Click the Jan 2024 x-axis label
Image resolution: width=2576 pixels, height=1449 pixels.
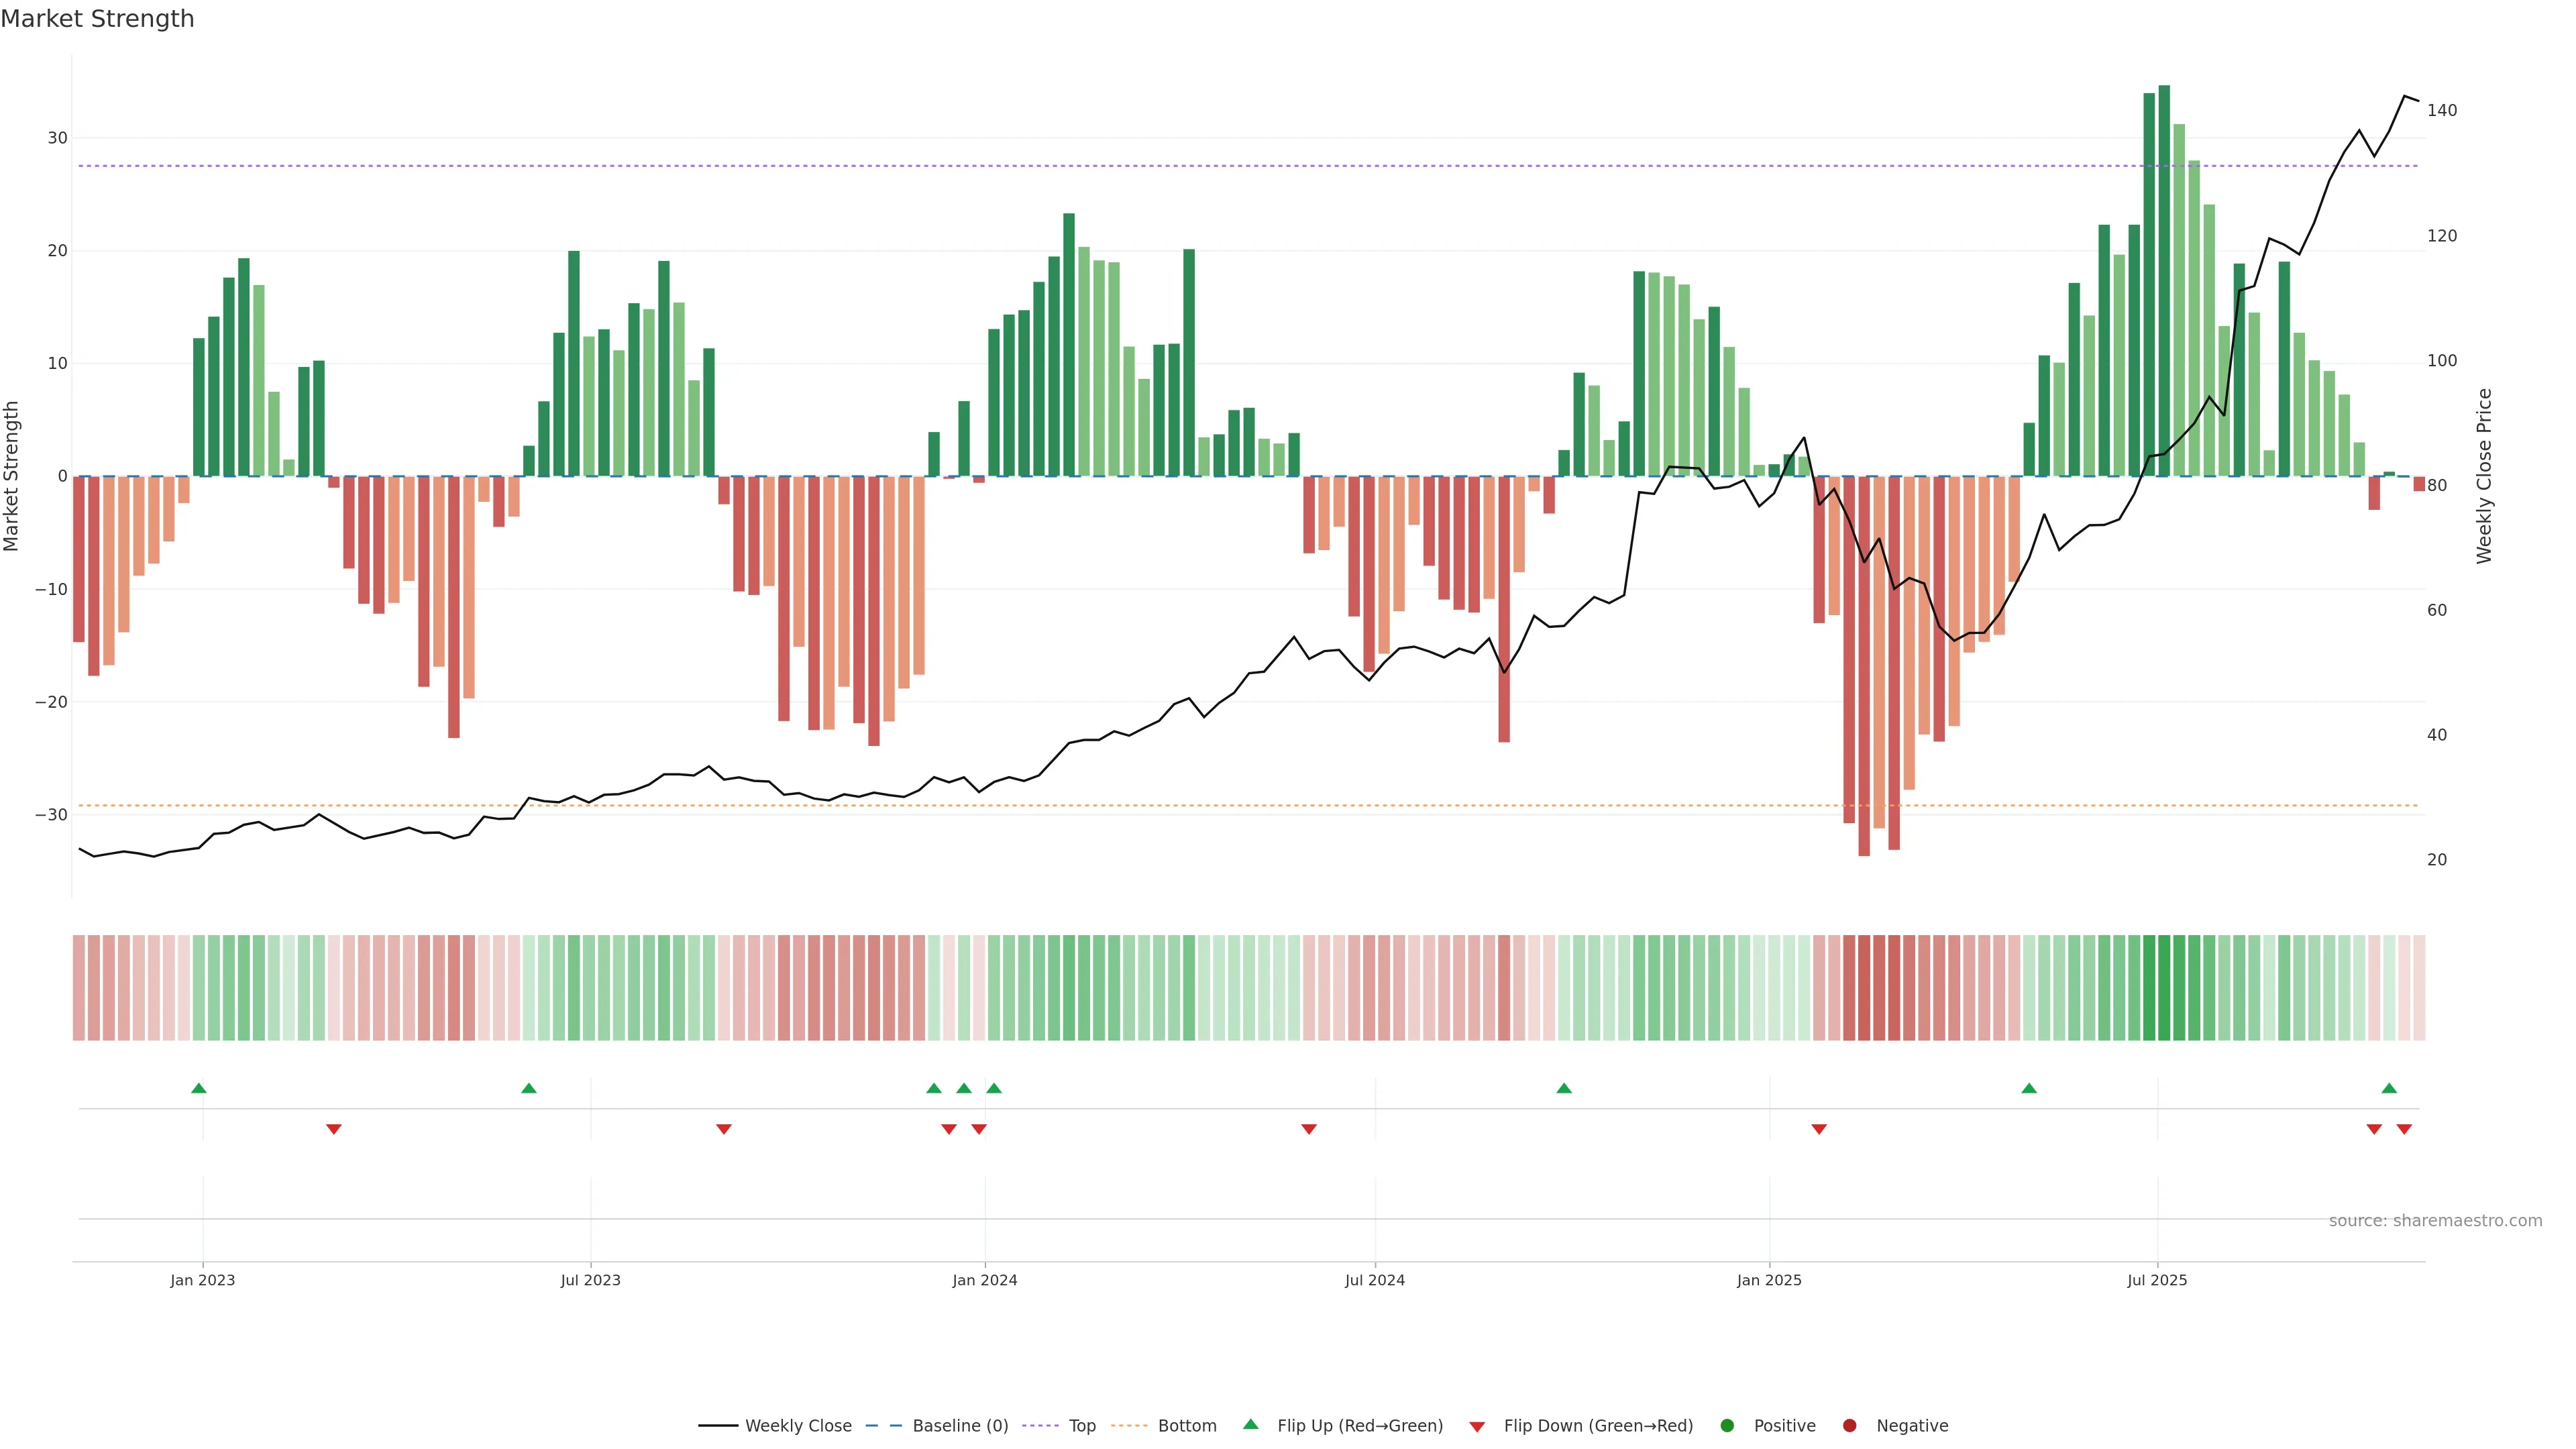coord(984,1280)
